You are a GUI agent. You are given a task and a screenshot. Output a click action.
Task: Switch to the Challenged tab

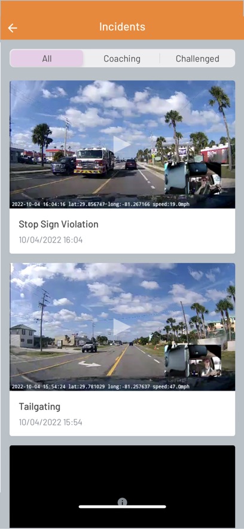coord(197,59)
